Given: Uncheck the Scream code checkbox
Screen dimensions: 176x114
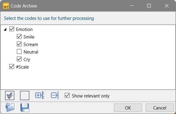Looking at the screenshot, I should point(19,44).
